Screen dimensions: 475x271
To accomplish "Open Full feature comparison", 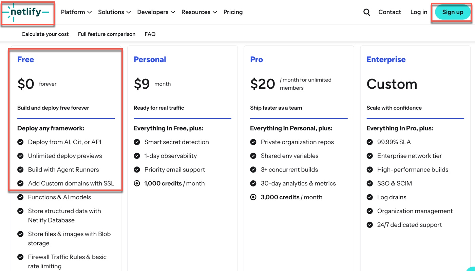I will [107, 34].
